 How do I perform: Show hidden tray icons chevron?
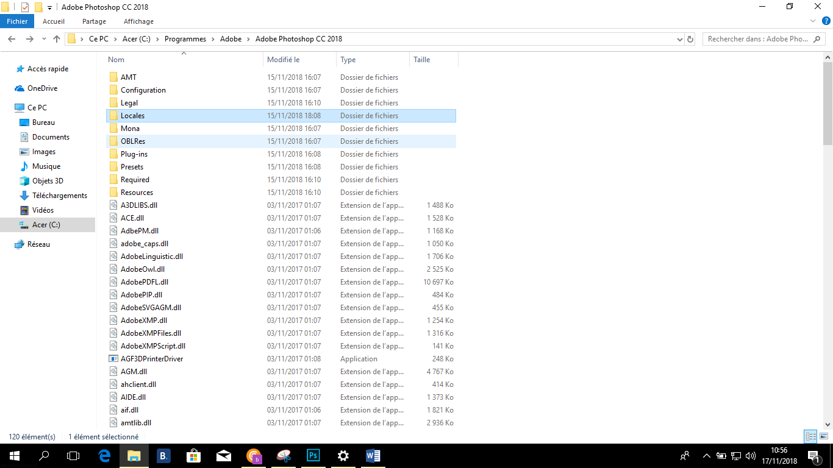coord(707,456)
